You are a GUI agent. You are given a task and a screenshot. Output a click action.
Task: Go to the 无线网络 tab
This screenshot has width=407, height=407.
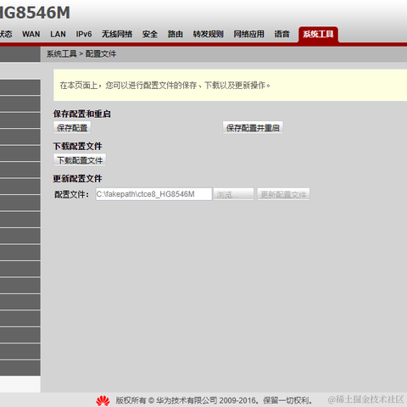(x=117, y=34)
